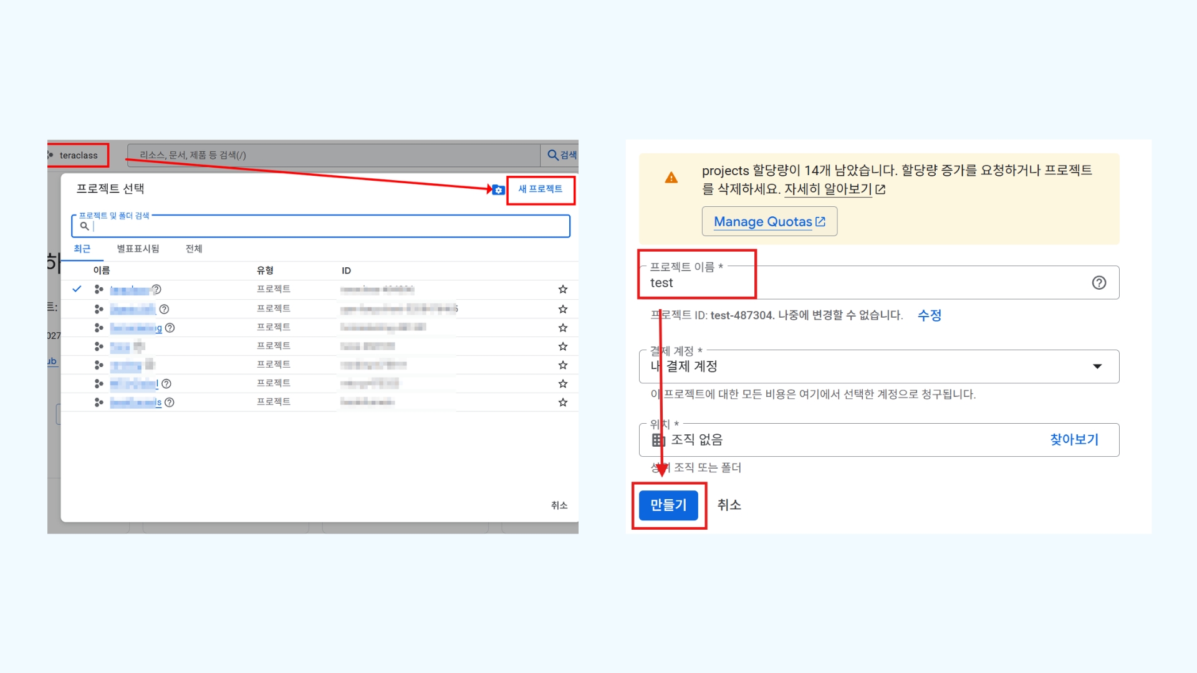Open the Manage Quotas link
The image size is (1197, 673).
[769, 221]
